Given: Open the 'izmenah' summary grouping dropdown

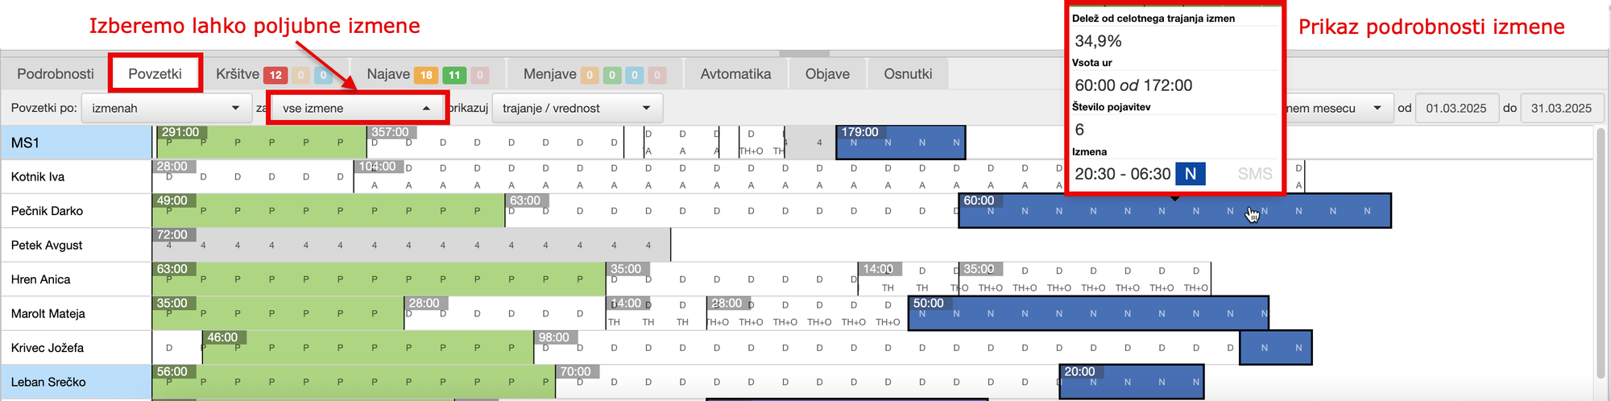Looking at the screenshot, I should (x=166, y=108).
